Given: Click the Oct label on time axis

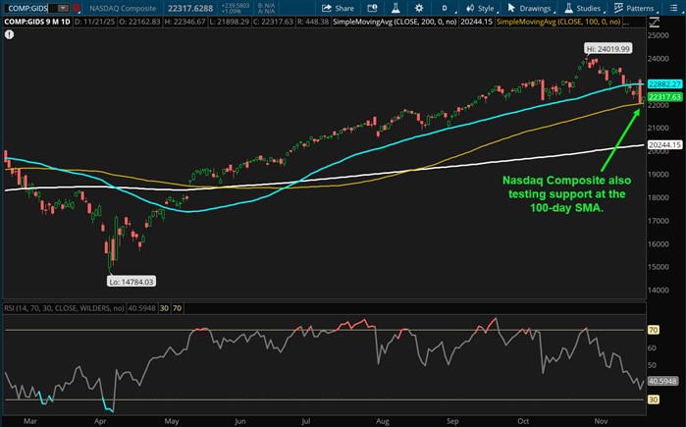Looking at the screenshot, I should pyautogui.click(x=523, y=421).
